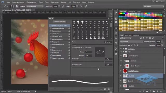Switch to the Каналы tab

[x=136, y=35]
